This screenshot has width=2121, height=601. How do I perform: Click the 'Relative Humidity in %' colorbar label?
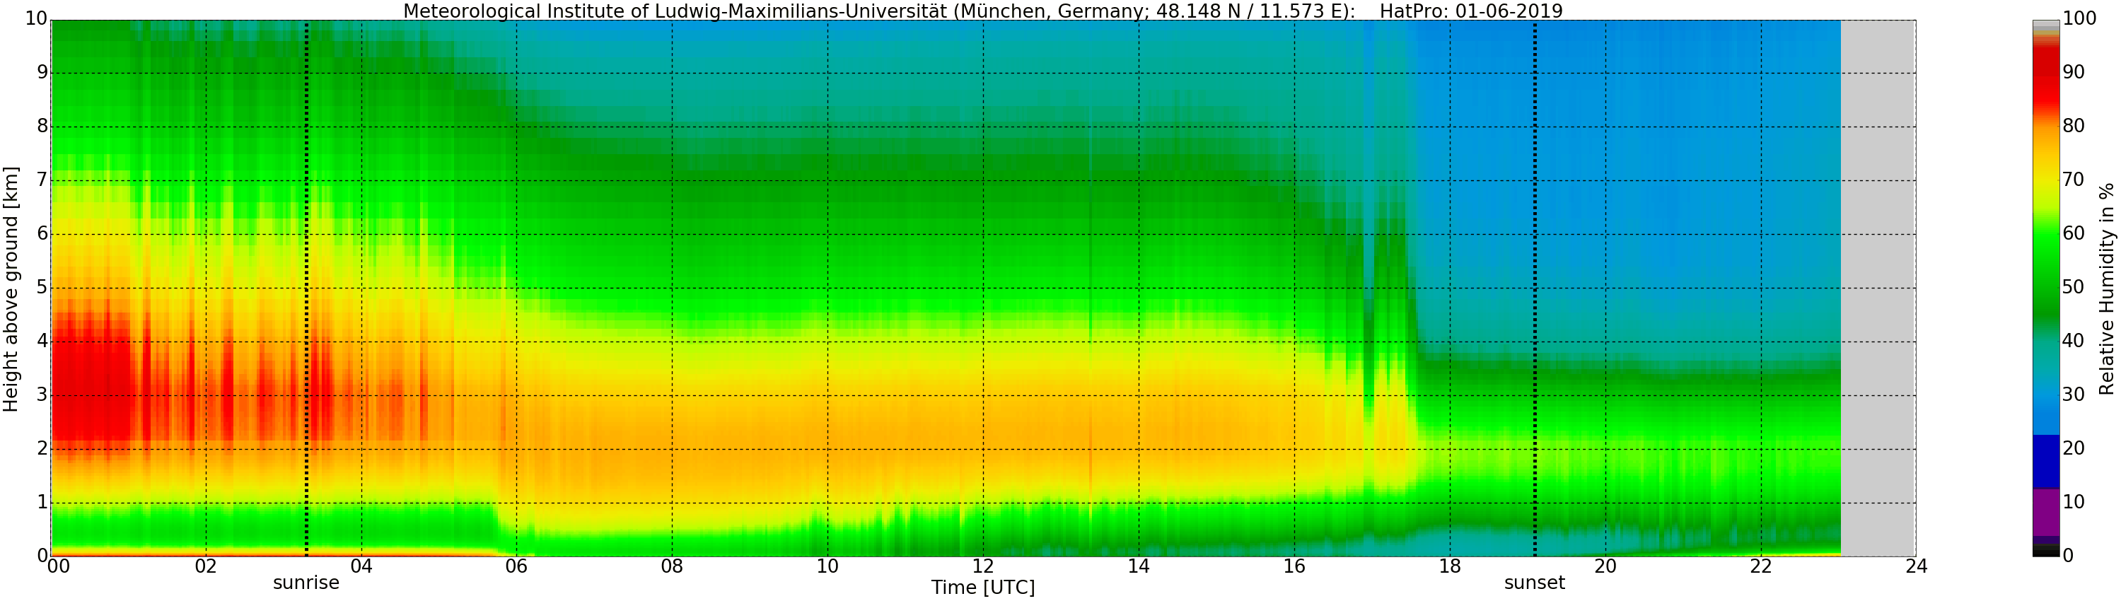pyautogui.click(x=2106, y=289)
